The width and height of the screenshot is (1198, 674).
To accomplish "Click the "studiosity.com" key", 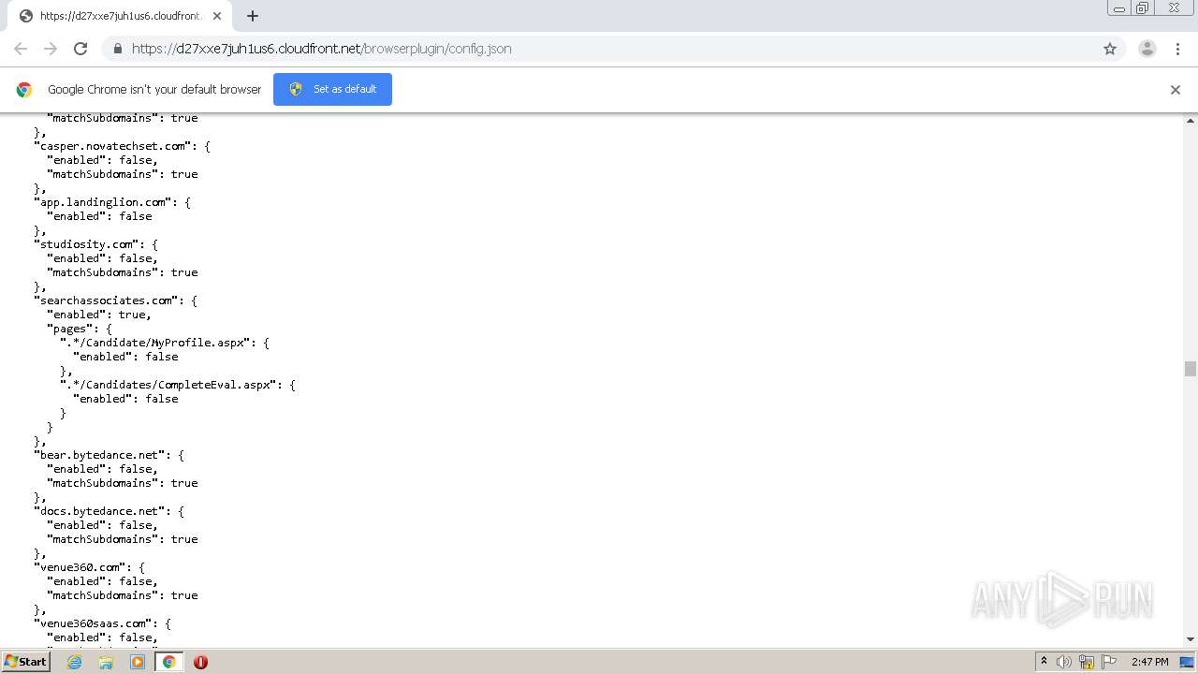I will coord(87,244).
